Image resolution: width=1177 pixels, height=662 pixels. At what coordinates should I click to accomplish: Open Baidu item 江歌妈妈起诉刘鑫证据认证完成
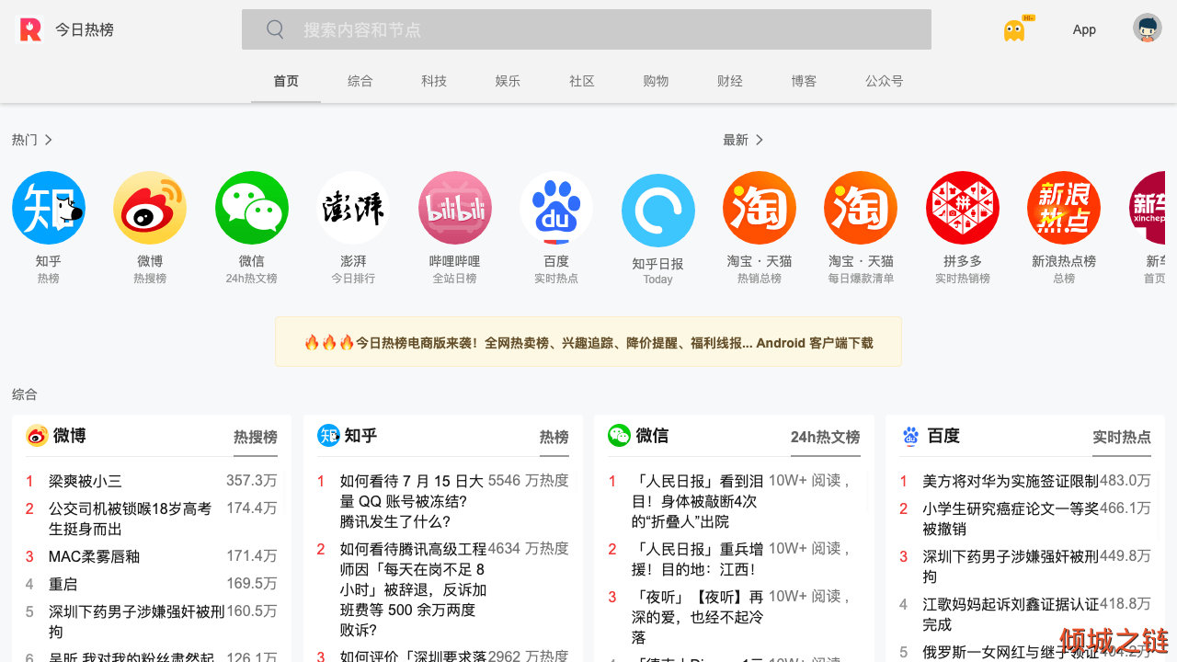click(x=1011, y=614)
